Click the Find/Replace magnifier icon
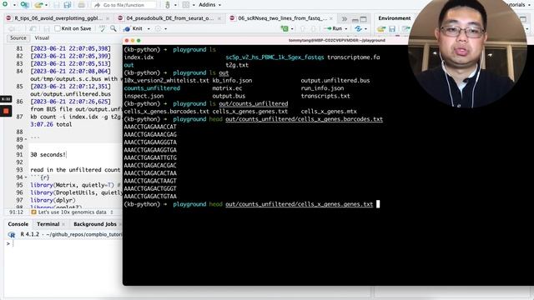 [113, 28]
